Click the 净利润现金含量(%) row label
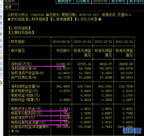144x136 pixels. coord(25,86)
